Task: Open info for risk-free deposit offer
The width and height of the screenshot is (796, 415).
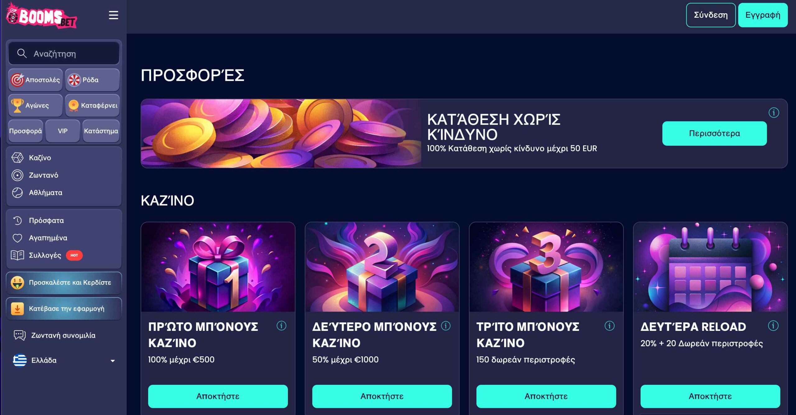Action: [774, 112]
